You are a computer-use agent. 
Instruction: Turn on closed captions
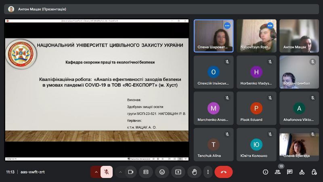point(146,172)
